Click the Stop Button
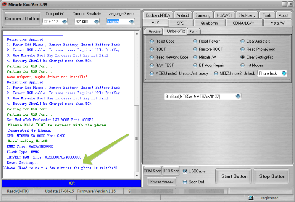 [x=272, y=176]
